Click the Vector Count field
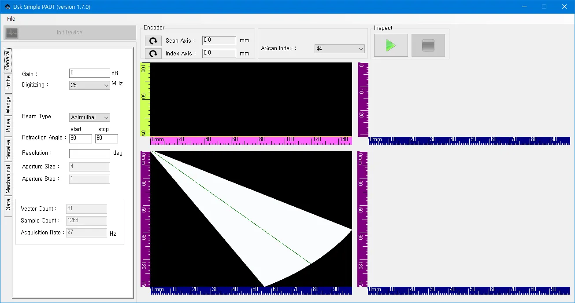This screenshot has height=303, width=575. click(86, 209)
